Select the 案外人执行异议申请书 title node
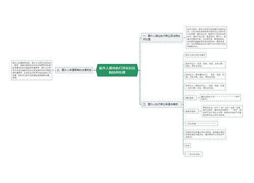The height and width of the screenshot is (183, 254). [196, 55]
